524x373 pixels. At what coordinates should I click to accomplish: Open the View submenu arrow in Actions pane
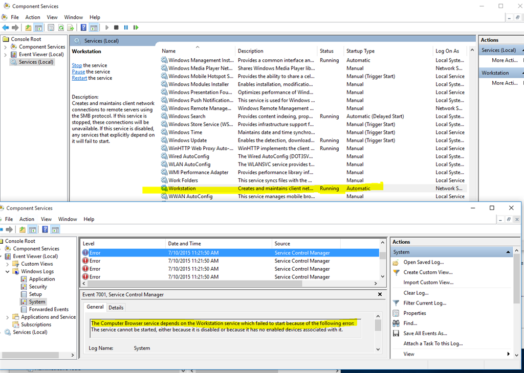pos(508,354)
